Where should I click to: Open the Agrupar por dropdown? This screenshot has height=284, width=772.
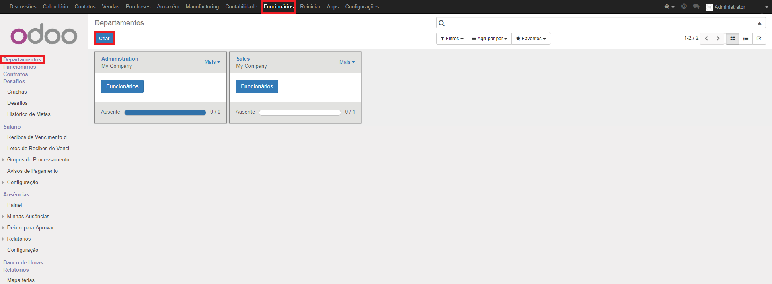pos(489,39)
